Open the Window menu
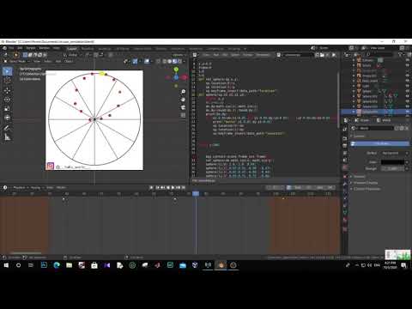412x309 pixels. tap(45, 48)
